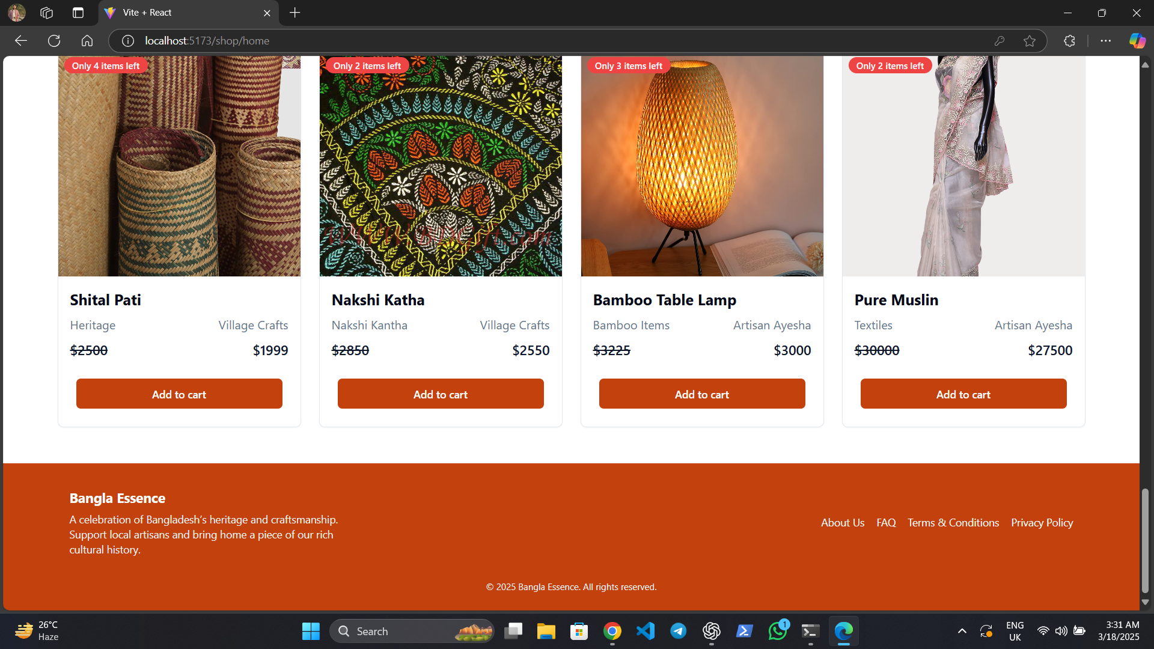Open WhatsApp from the taskbar
Image resolution: width=1154 pixels, height=649 pixels.
pyautogui.click(x=777, y=631)
